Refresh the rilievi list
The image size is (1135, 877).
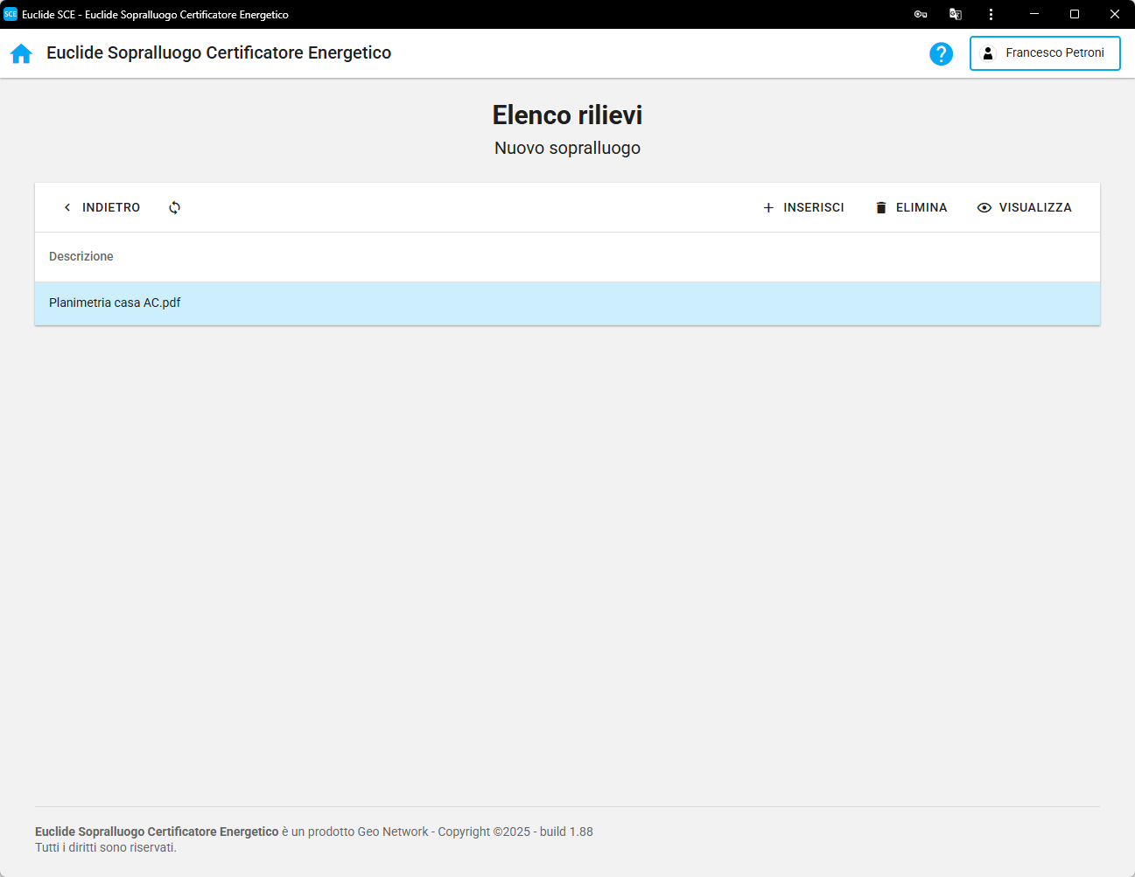click(x=175, y=207)
